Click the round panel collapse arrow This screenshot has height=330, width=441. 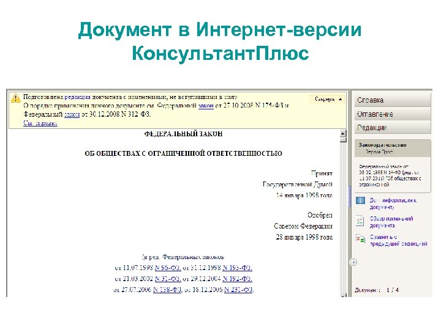tap(353, 262)
